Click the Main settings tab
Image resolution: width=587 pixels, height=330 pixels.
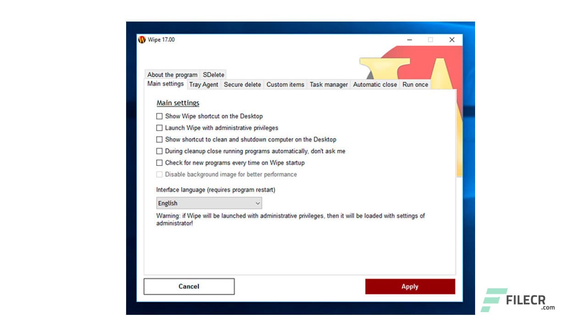coord(165,84)
